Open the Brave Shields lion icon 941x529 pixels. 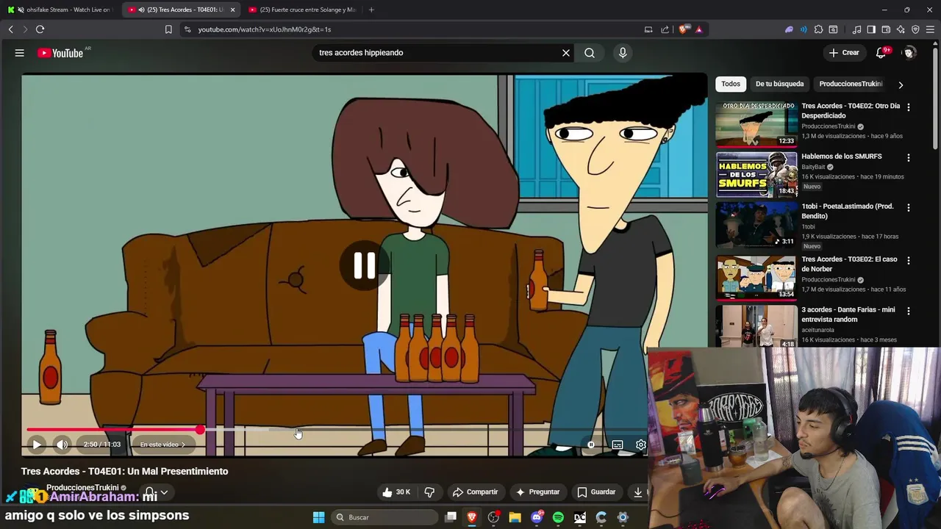coord(683,29)
